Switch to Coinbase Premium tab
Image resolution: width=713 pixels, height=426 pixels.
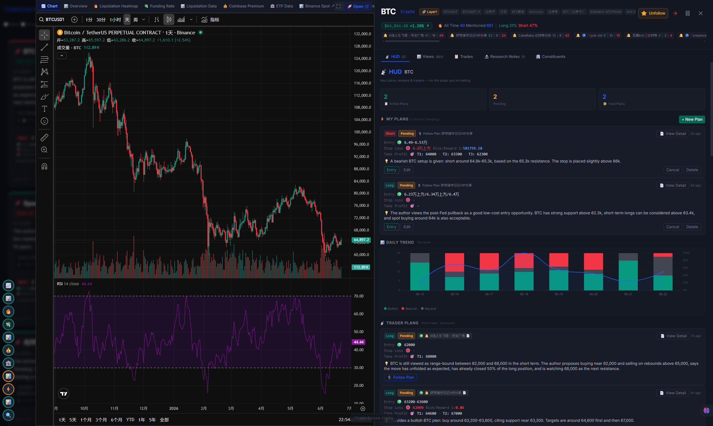click(x=243, y=6)
